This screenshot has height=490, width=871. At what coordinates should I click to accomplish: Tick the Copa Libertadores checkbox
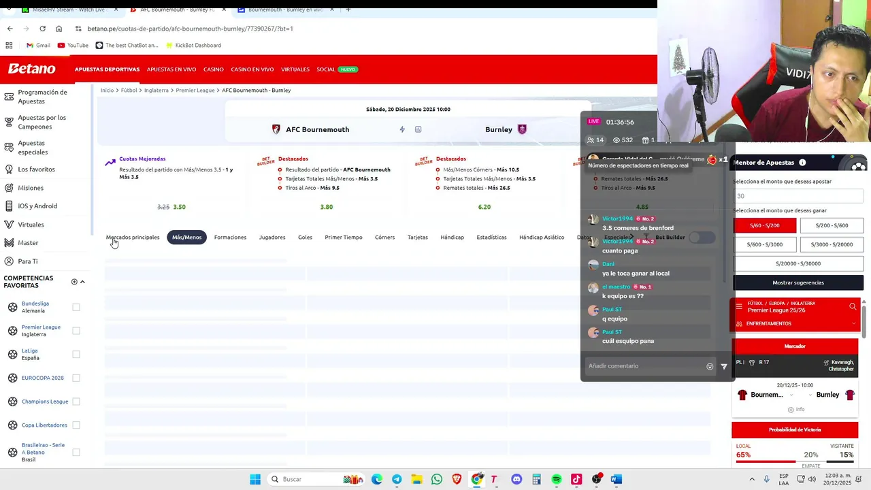point(76,425)
